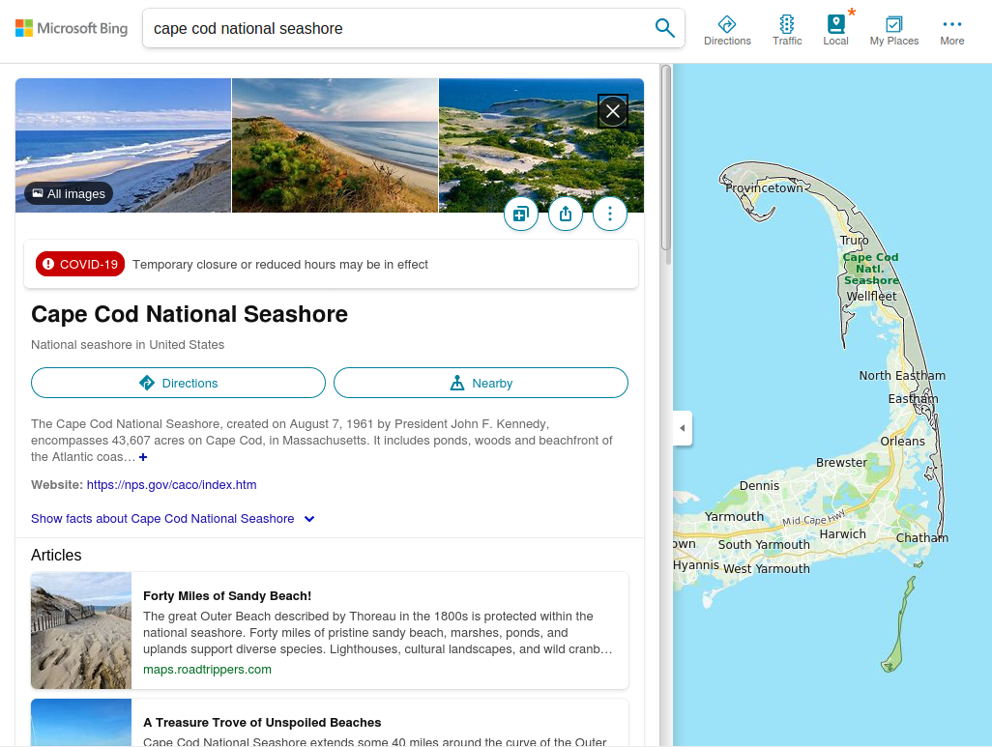This screenshot has width=992, height=747.
Task: Click the save to collection icon
Action: pyautogui.click(x=521, y=214)
